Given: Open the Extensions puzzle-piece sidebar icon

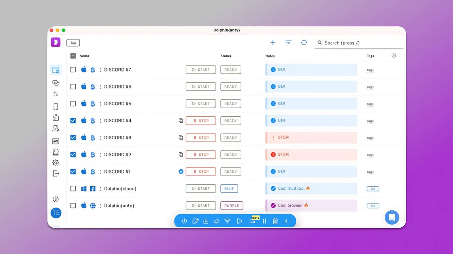Looking at the screenshot, I should [x=55, y=117].
